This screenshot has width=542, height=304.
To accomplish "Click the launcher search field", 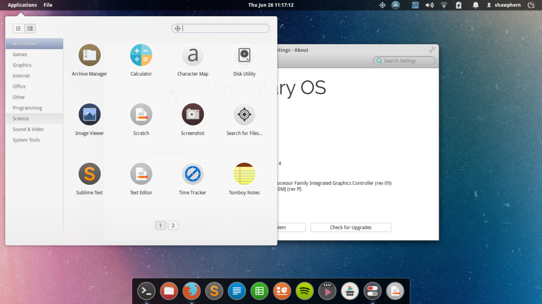I will point(221,28).
